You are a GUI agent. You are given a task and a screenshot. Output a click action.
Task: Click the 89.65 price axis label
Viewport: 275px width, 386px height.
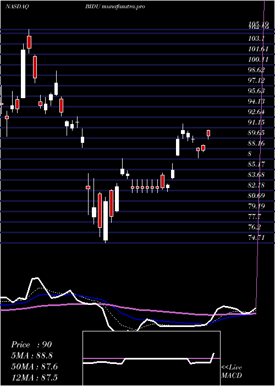257,133
